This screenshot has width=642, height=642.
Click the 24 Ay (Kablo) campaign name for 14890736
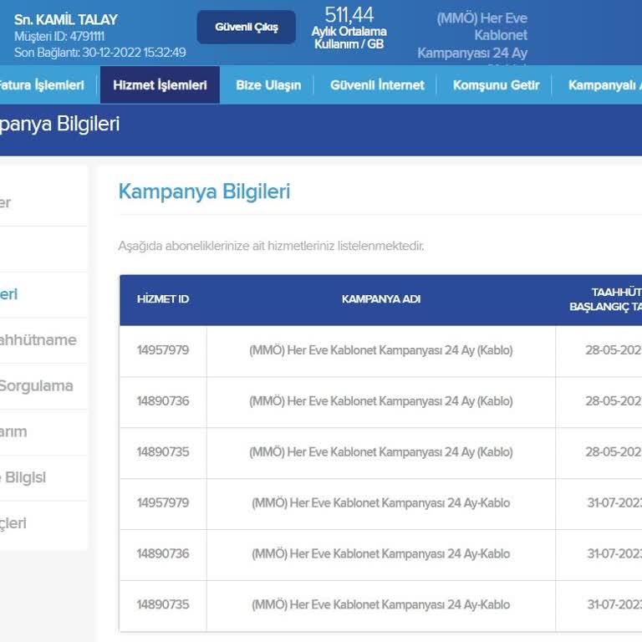pos(381,401)
